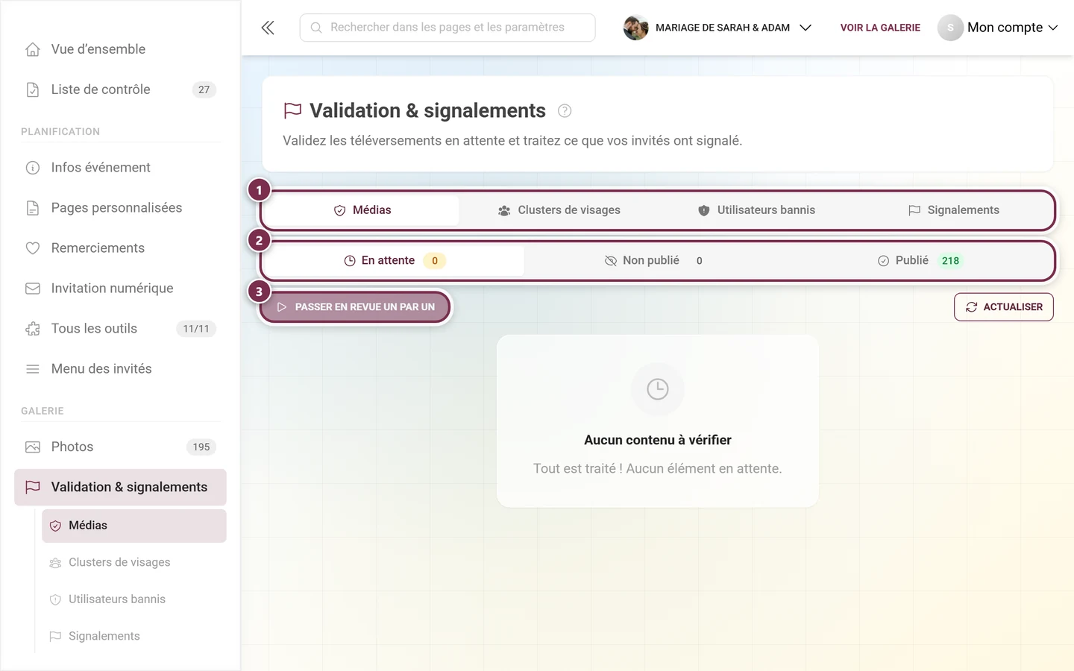
Task: Click the shield icon of the sidebar Utilisateurs bannis item
Action: (55, 599)
